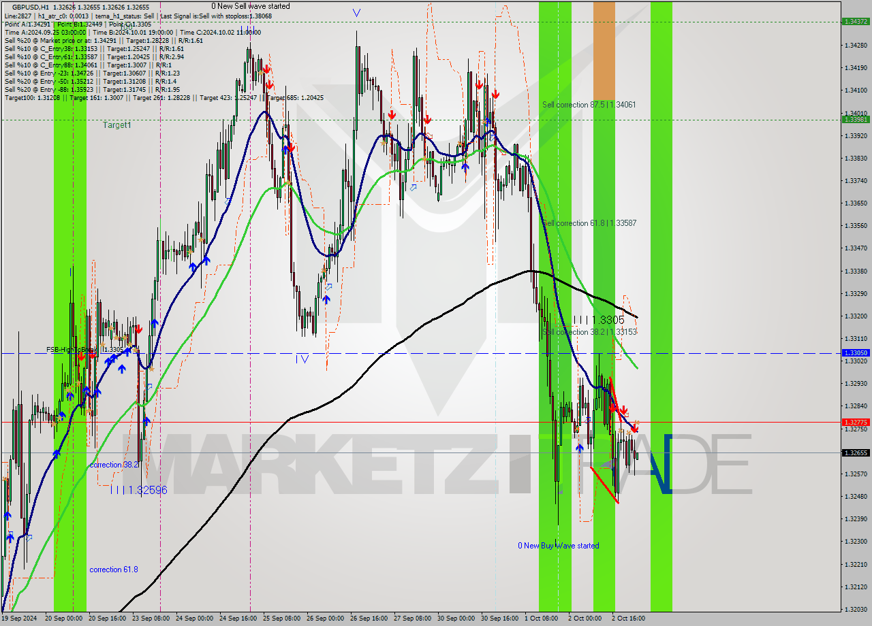Select the 'Target100: 1.31208' info line
The image size is (872, 626).
163,97
